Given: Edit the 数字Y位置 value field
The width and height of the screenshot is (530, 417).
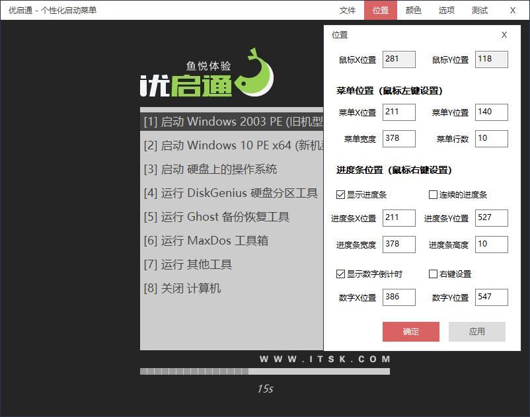Looking at the screenshot, I should [x=491, y=297].
